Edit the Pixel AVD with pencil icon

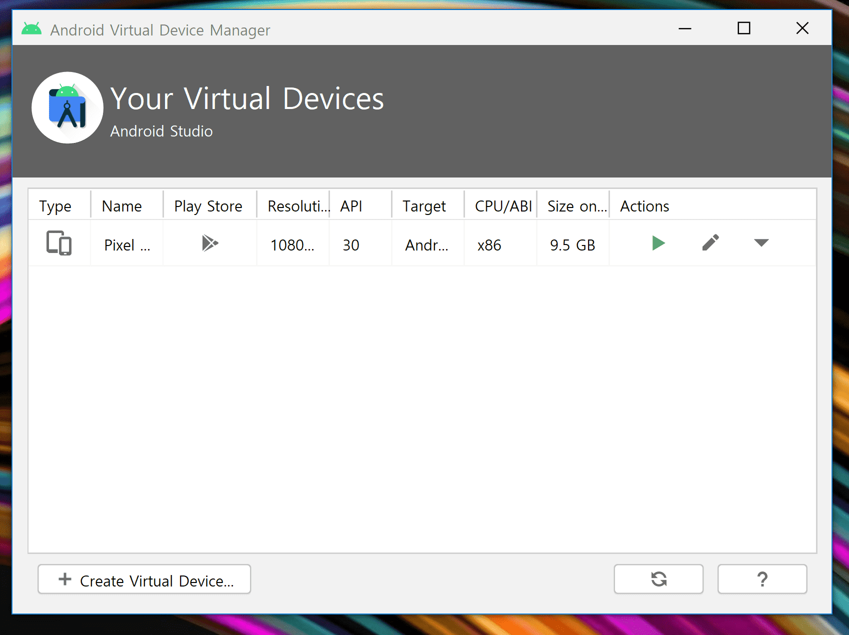point(710,243)
